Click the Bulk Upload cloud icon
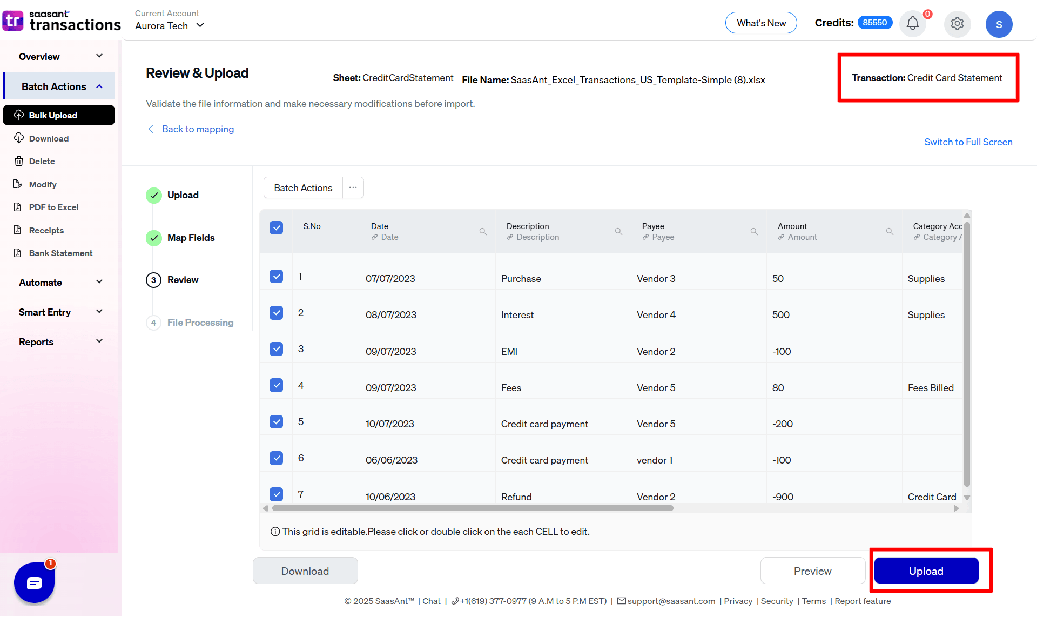Viewport: 1037px width, 617px height. pos(19,115)
